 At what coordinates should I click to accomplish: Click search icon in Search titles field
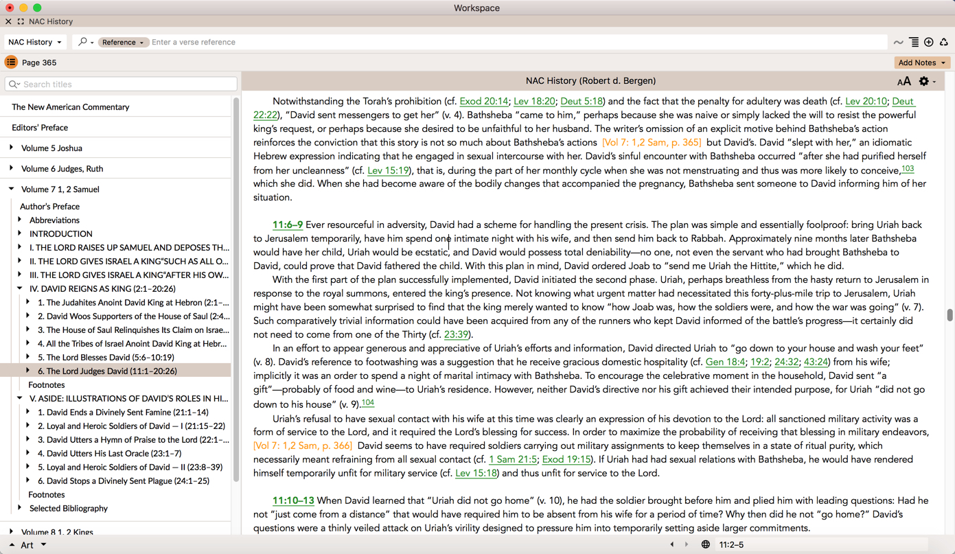(14, 84)
